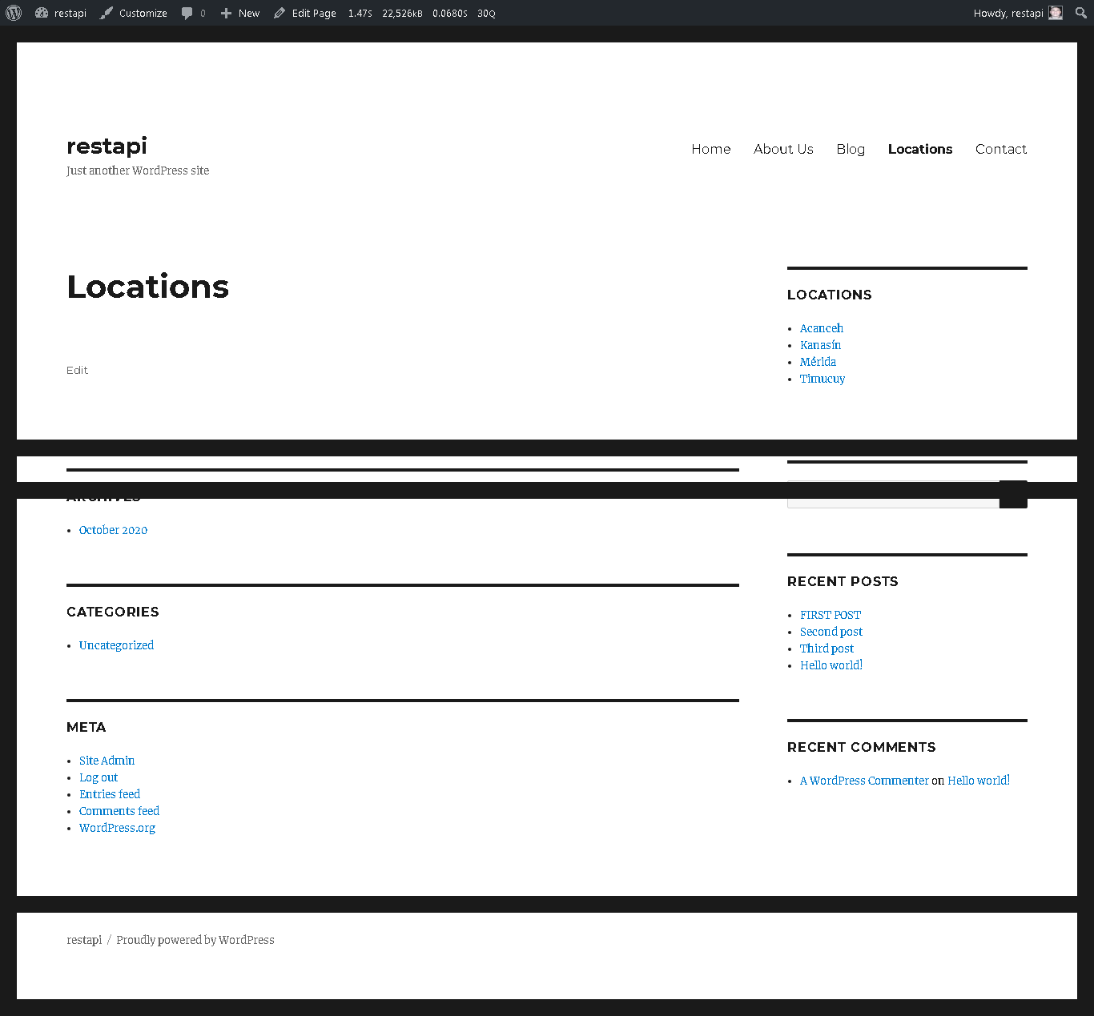Click Edit Page in admin bar
The height and width of the screenshot is (1016, 1094).
305,13
